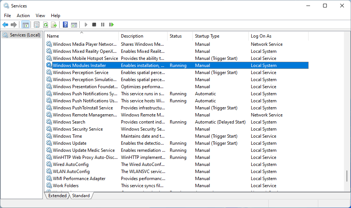
Task: Click the Pause Service icon
Action: pyautogui.click(x=103, y=25)
